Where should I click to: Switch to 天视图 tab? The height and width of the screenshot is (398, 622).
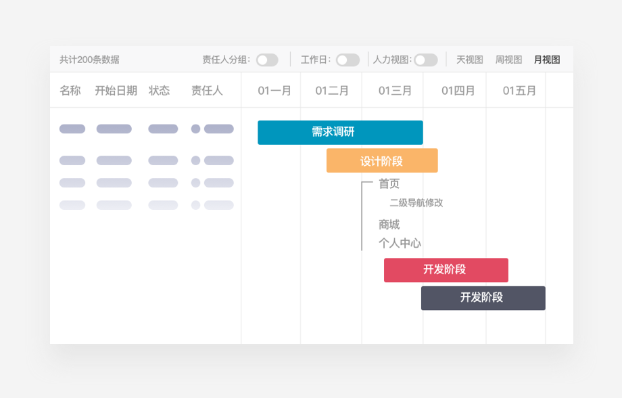coord(469,60)
